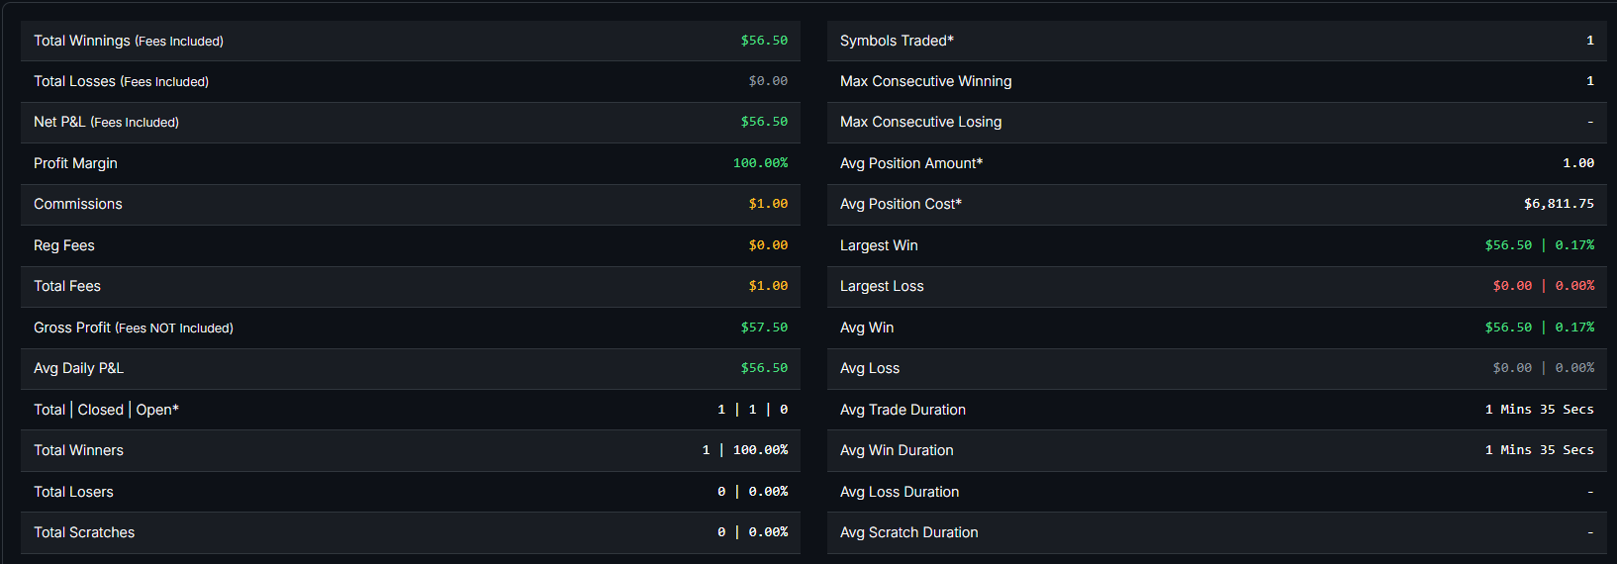Select the Avg Position Cost value $6,811.75
This screenshot has height=564, width=1617.
[1559, 204]
